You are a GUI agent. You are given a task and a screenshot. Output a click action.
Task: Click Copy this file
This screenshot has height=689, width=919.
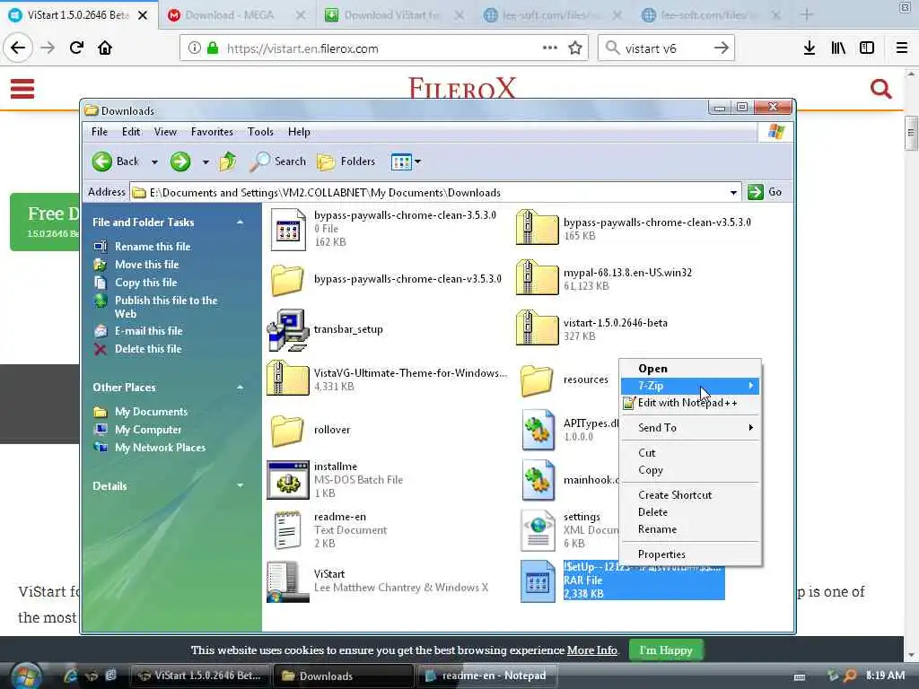[146, 283]
